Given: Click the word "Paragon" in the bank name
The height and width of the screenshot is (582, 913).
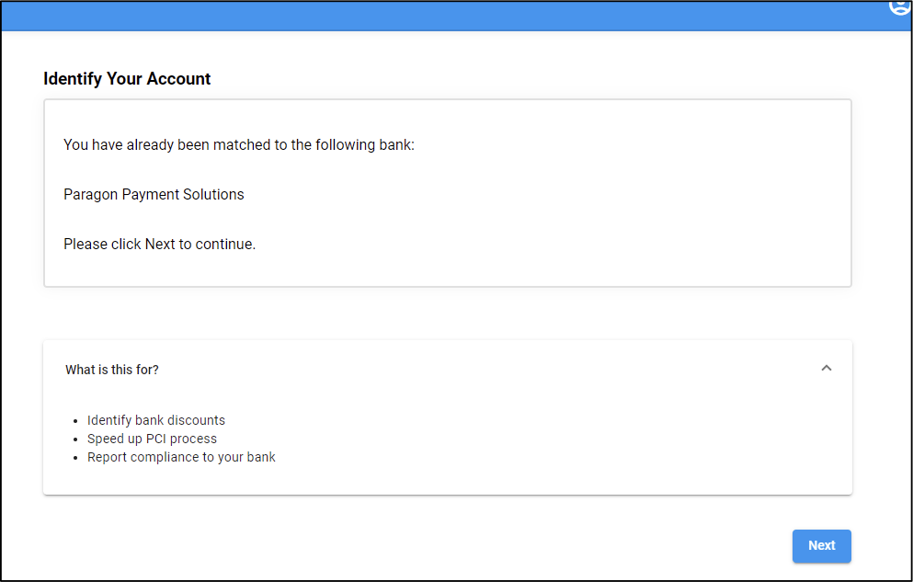Looking at the screenshot, I should tap(89, 194).
